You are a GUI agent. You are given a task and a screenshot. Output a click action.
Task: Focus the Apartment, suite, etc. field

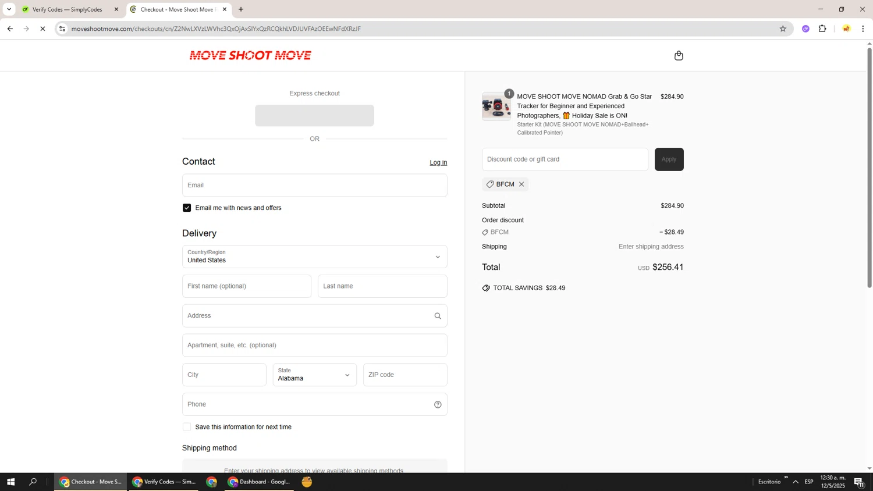(315, 346)
